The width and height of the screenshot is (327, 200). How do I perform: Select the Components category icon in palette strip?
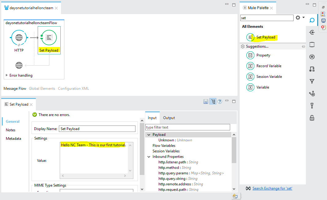[x=312, y=56]
